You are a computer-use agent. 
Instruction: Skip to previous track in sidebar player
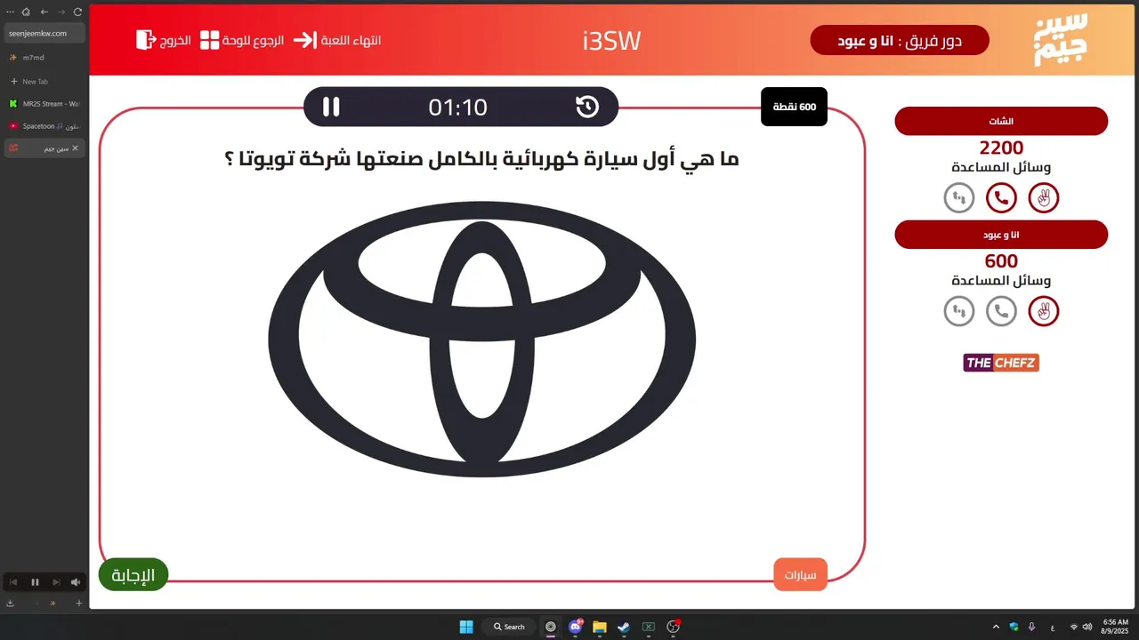13,582
